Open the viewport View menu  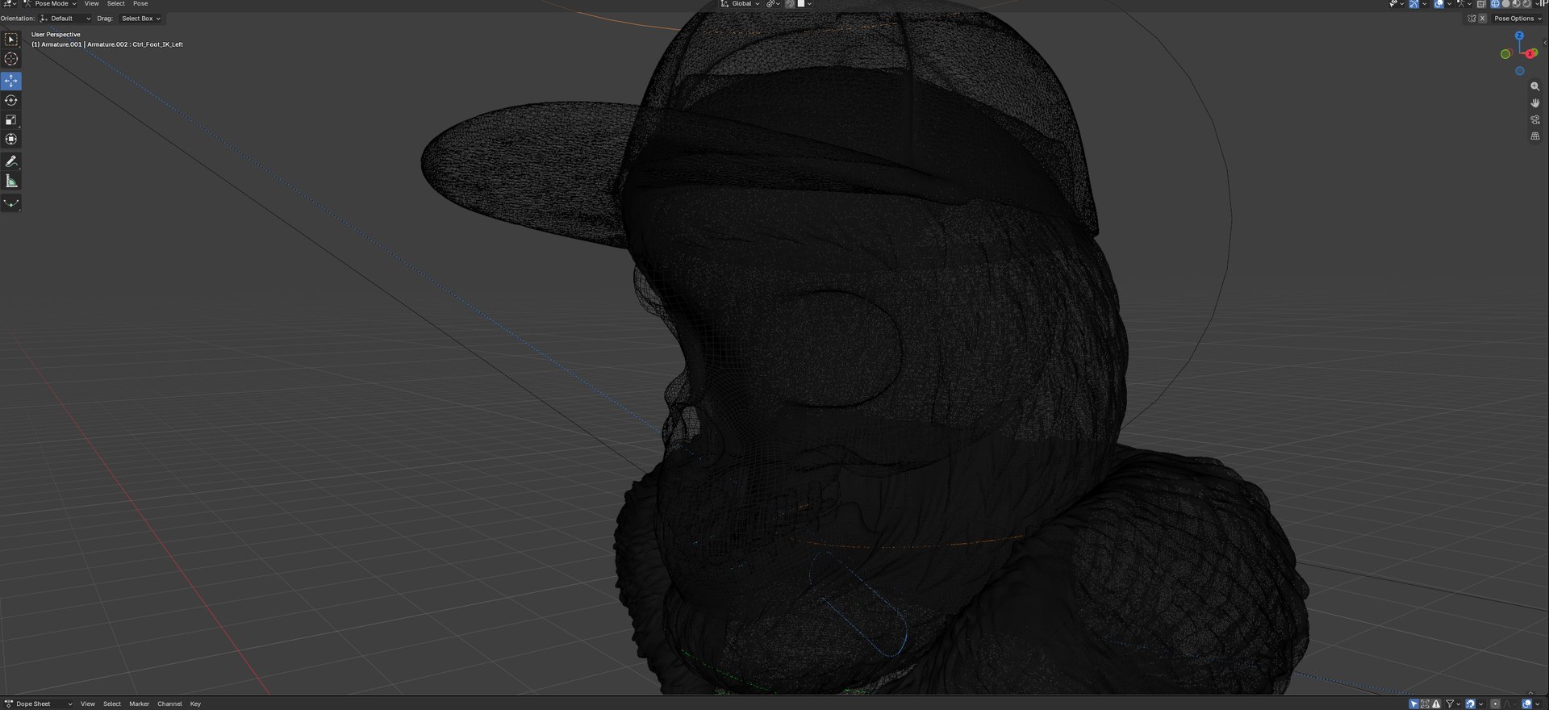click(92, 3)
